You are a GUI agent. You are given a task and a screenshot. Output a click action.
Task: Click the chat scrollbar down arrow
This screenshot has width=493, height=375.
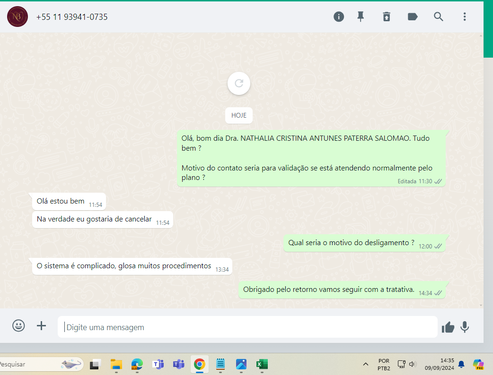481,305
